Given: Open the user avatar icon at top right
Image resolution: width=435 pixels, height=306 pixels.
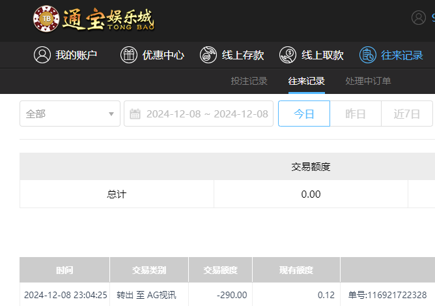Looking at the screenshot, I should (x=418, y=18).
